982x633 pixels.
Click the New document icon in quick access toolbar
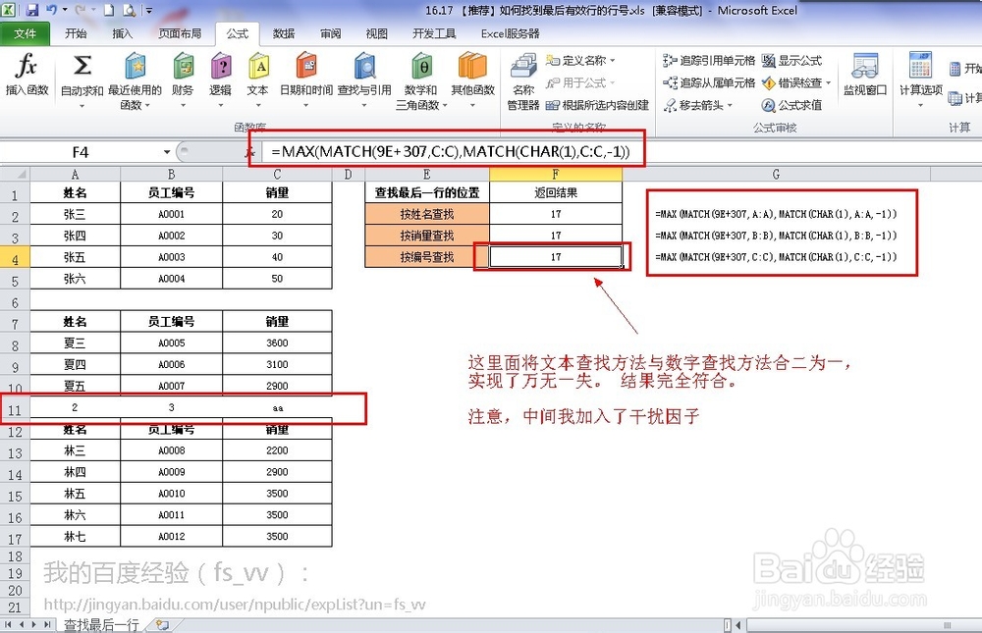[108, 10]
